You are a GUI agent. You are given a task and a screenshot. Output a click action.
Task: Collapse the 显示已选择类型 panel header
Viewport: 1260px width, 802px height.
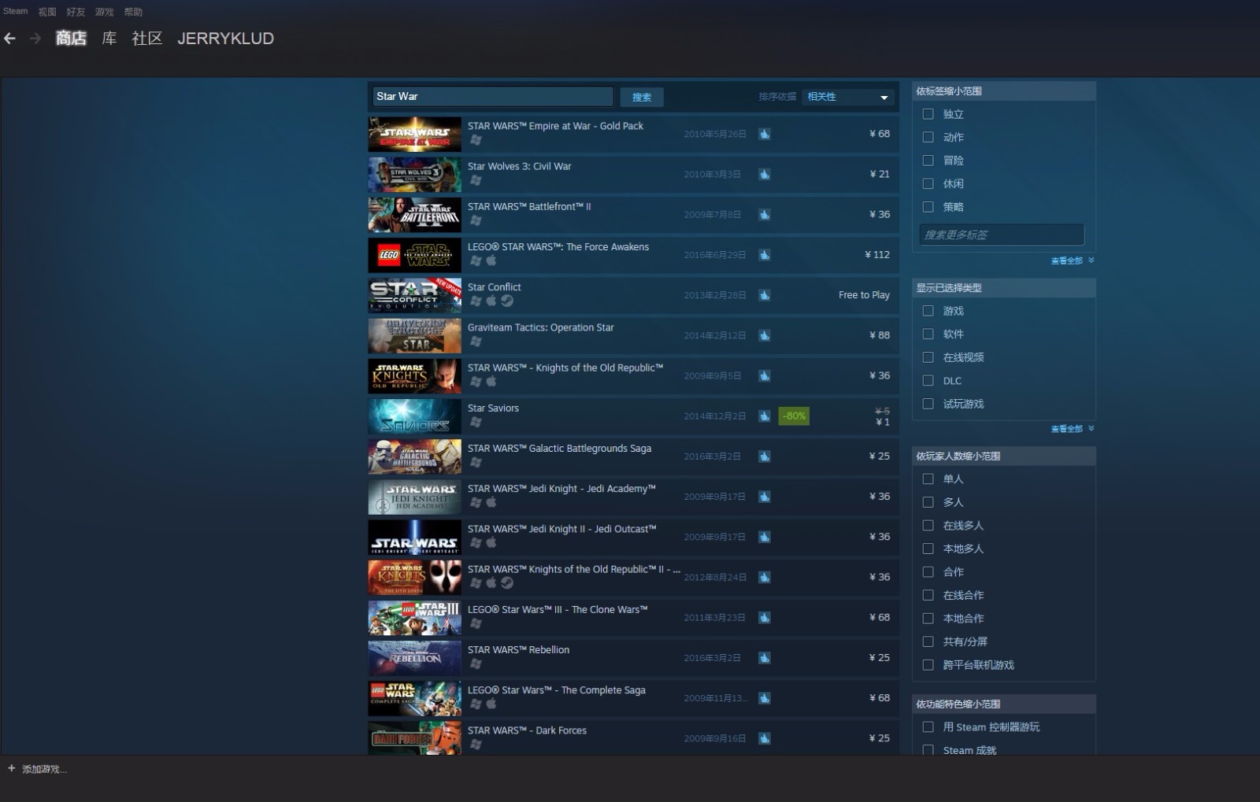tap(1003, 288)
